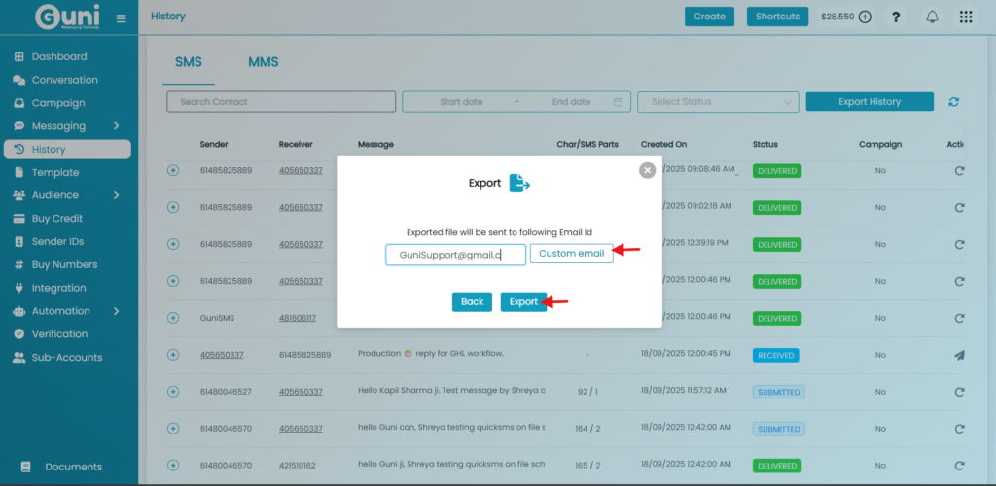Open the Start date picker field
Screen dimensions: 996x486
pos(462,102)
